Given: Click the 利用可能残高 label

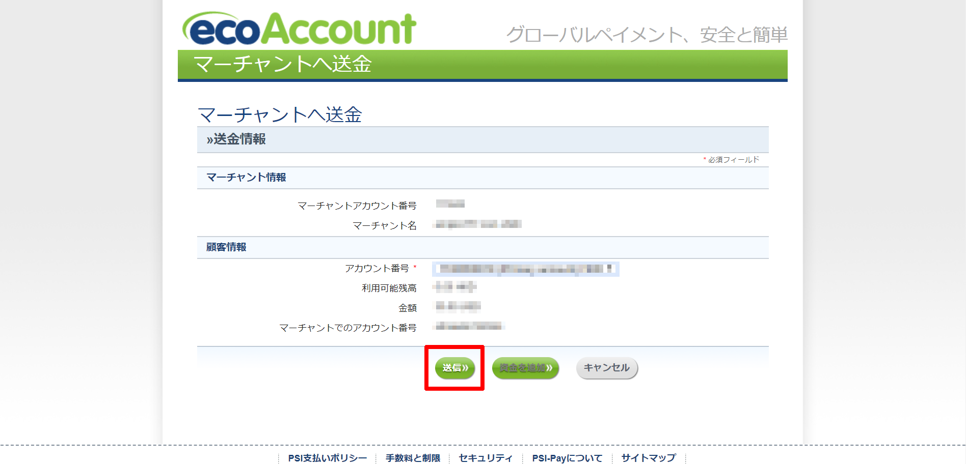Looking at the screenshot, I should pos(389,288).
